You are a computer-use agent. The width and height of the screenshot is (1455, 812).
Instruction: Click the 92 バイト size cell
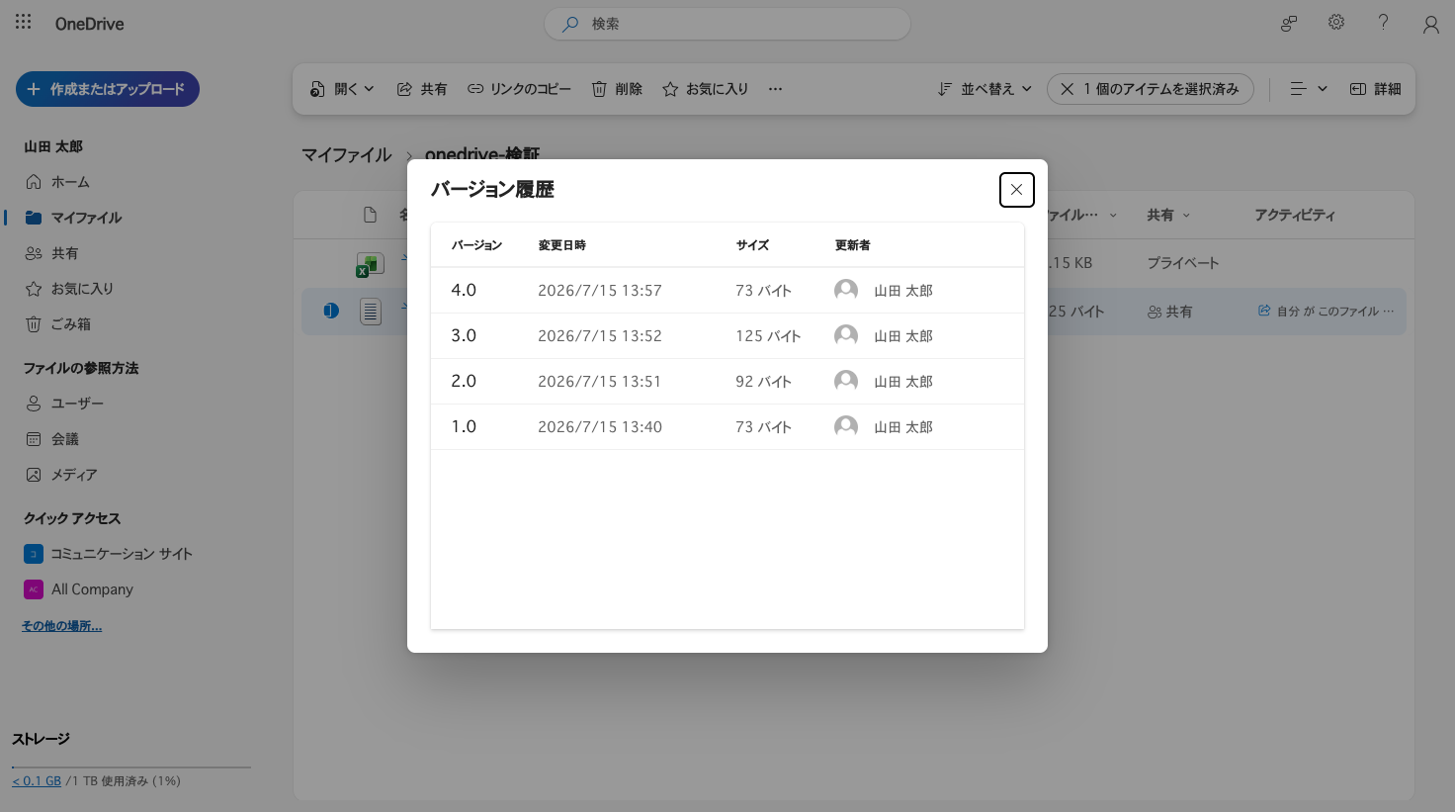763,382
